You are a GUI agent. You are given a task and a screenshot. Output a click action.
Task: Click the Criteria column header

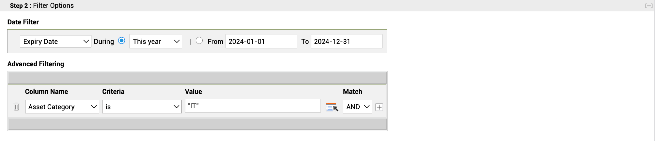[113, 92]
